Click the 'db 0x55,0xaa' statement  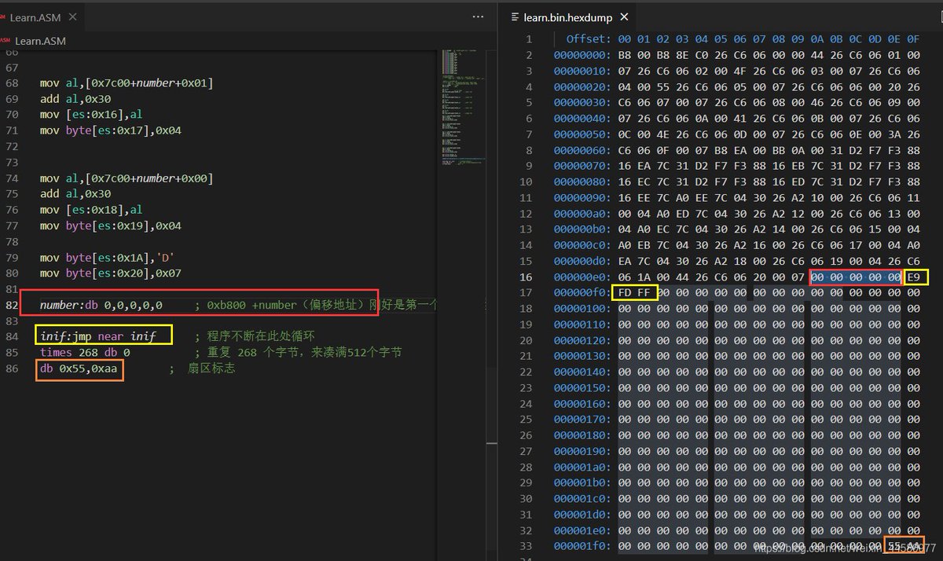(79, 368)
